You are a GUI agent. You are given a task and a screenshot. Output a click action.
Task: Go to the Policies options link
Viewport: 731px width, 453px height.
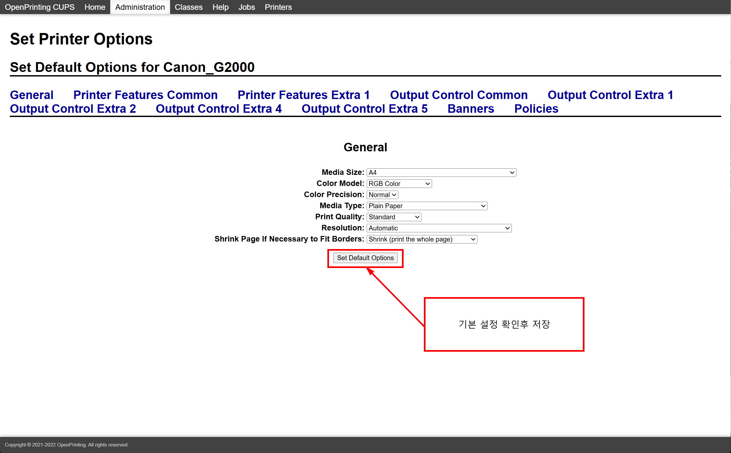pos(536,109)
